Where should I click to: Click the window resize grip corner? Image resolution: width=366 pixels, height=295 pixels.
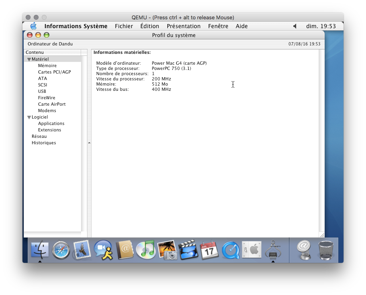coord(322,235)
